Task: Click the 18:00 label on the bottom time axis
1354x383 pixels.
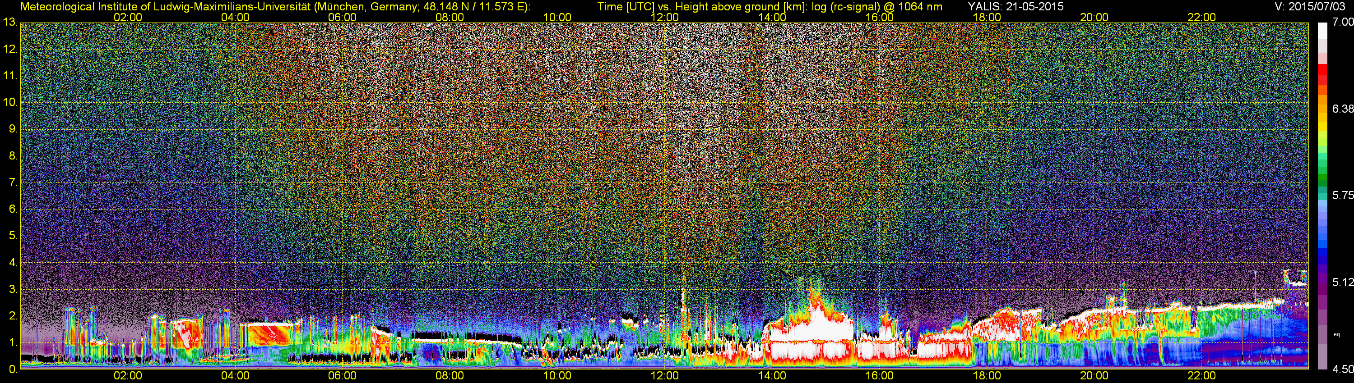Action: pyautogui.click(x=987, y=376)
